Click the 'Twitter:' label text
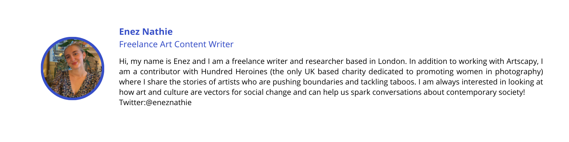 coord(132,103)
